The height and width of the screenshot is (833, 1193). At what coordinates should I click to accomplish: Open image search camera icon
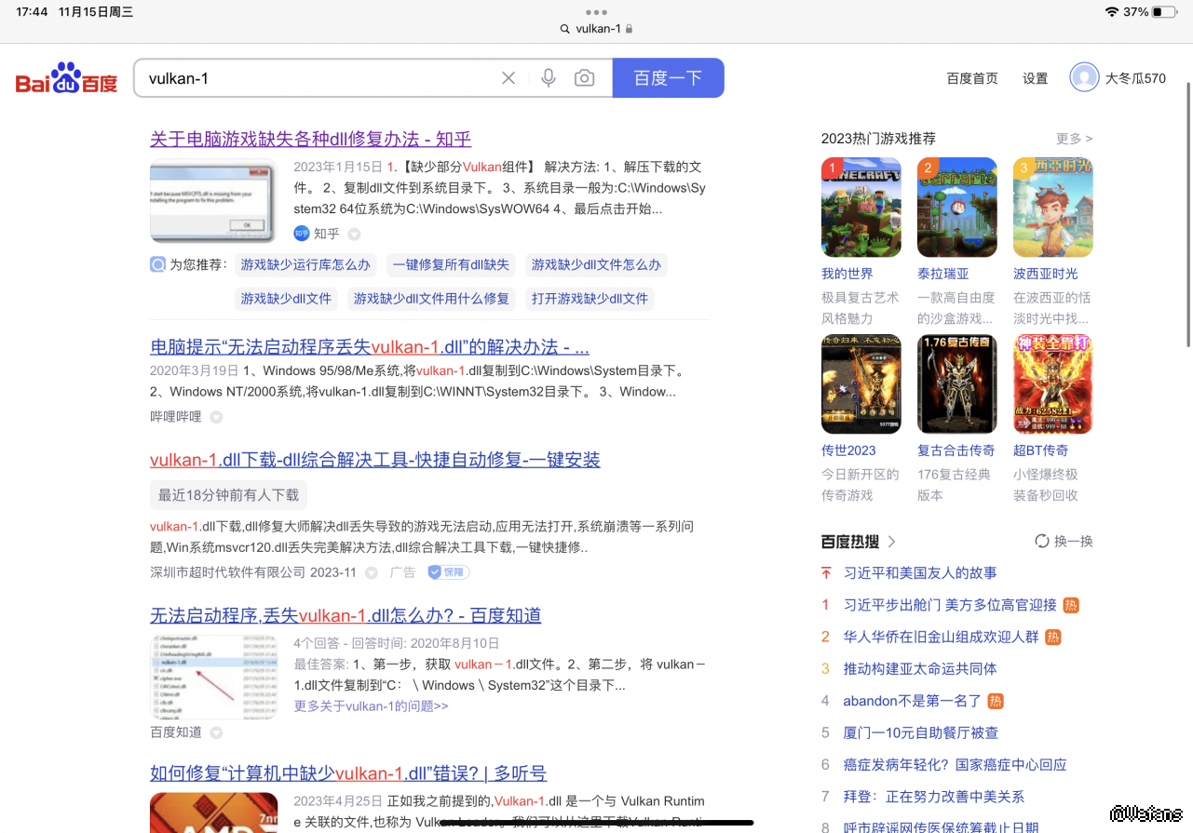click(584, 78)
